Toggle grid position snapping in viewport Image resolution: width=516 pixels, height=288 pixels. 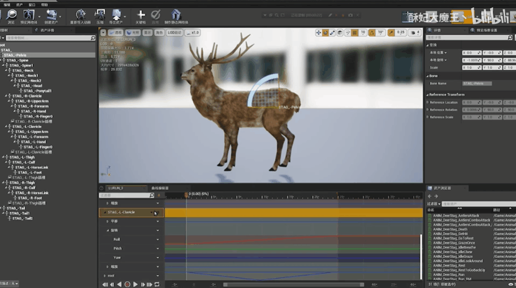[x=356, y=33]
